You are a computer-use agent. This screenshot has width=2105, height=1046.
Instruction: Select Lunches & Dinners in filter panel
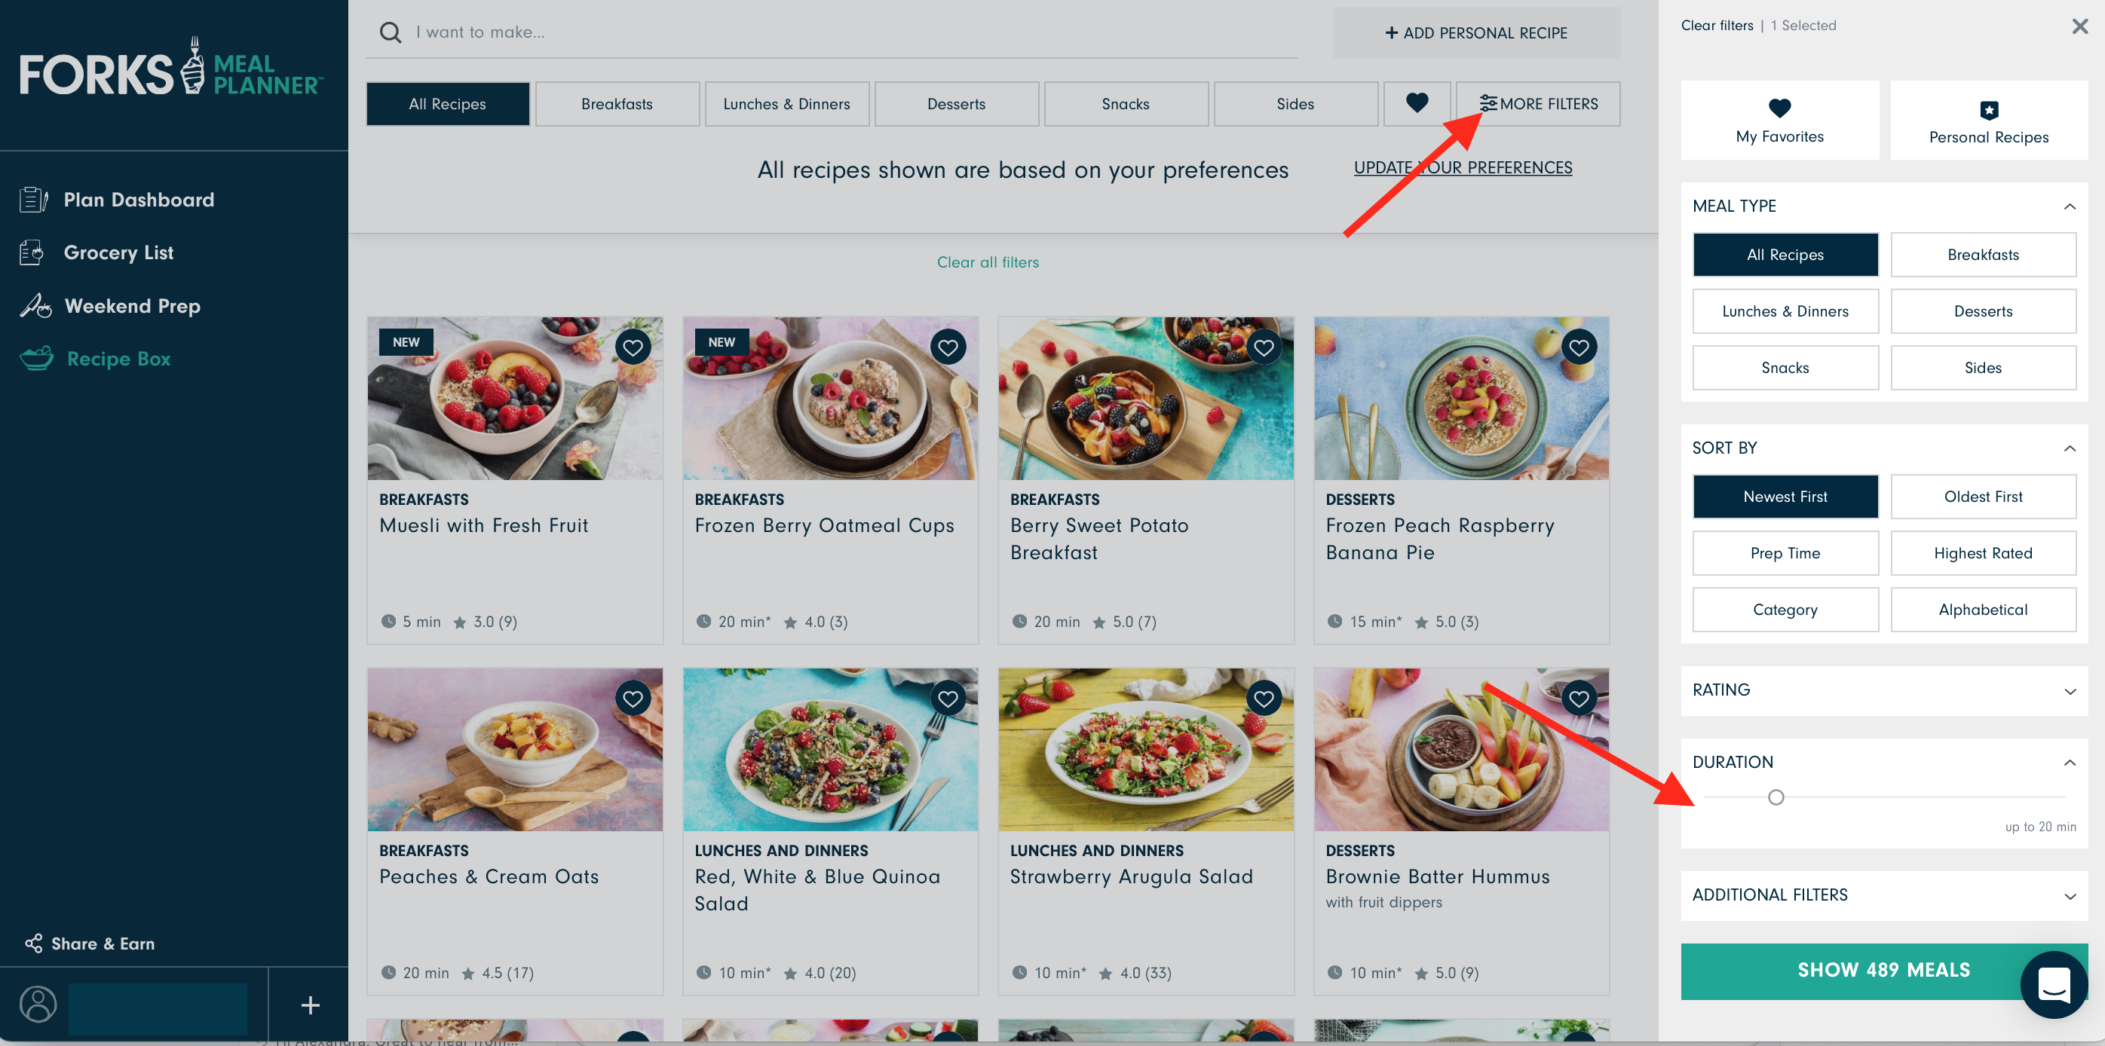(x=1785, y=311)
